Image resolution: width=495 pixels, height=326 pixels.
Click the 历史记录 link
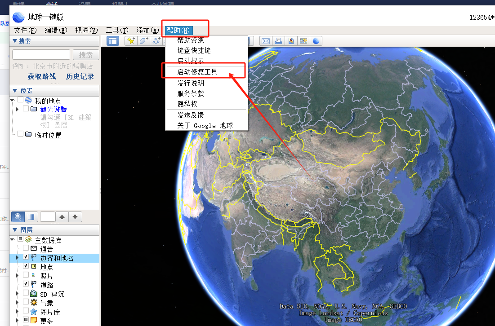tap(80, 77)
